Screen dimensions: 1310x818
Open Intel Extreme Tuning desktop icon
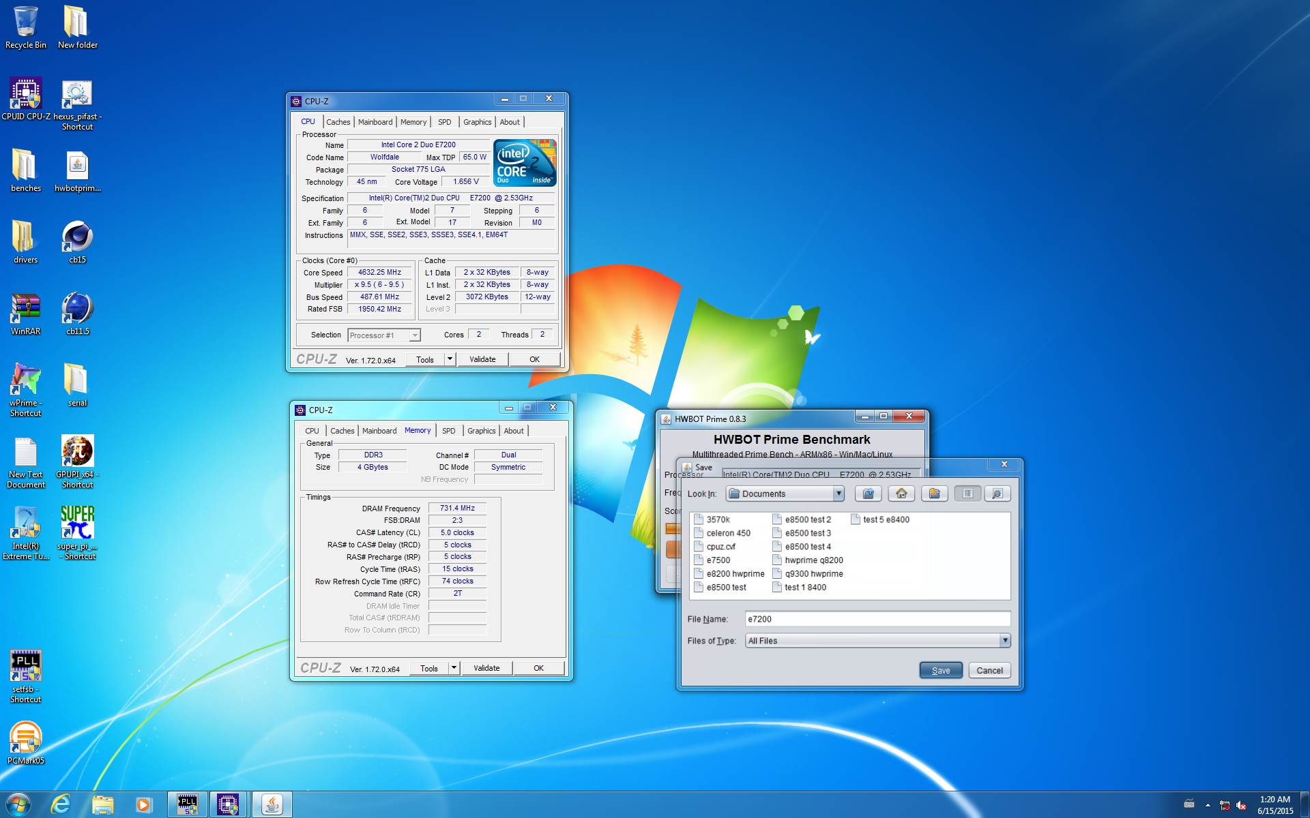coord(26,533)
